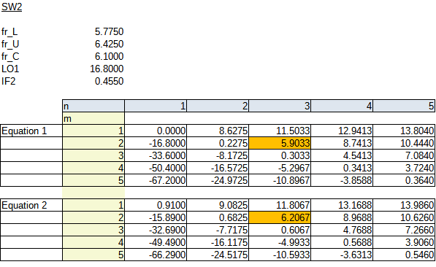Screen dimensions: 436x267
Task: Select cell with value 0.6825
Action: tap(218, 217)
